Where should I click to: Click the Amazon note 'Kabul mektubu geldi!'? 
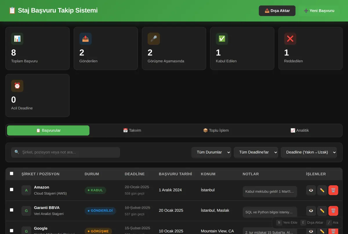click(270, 192)
